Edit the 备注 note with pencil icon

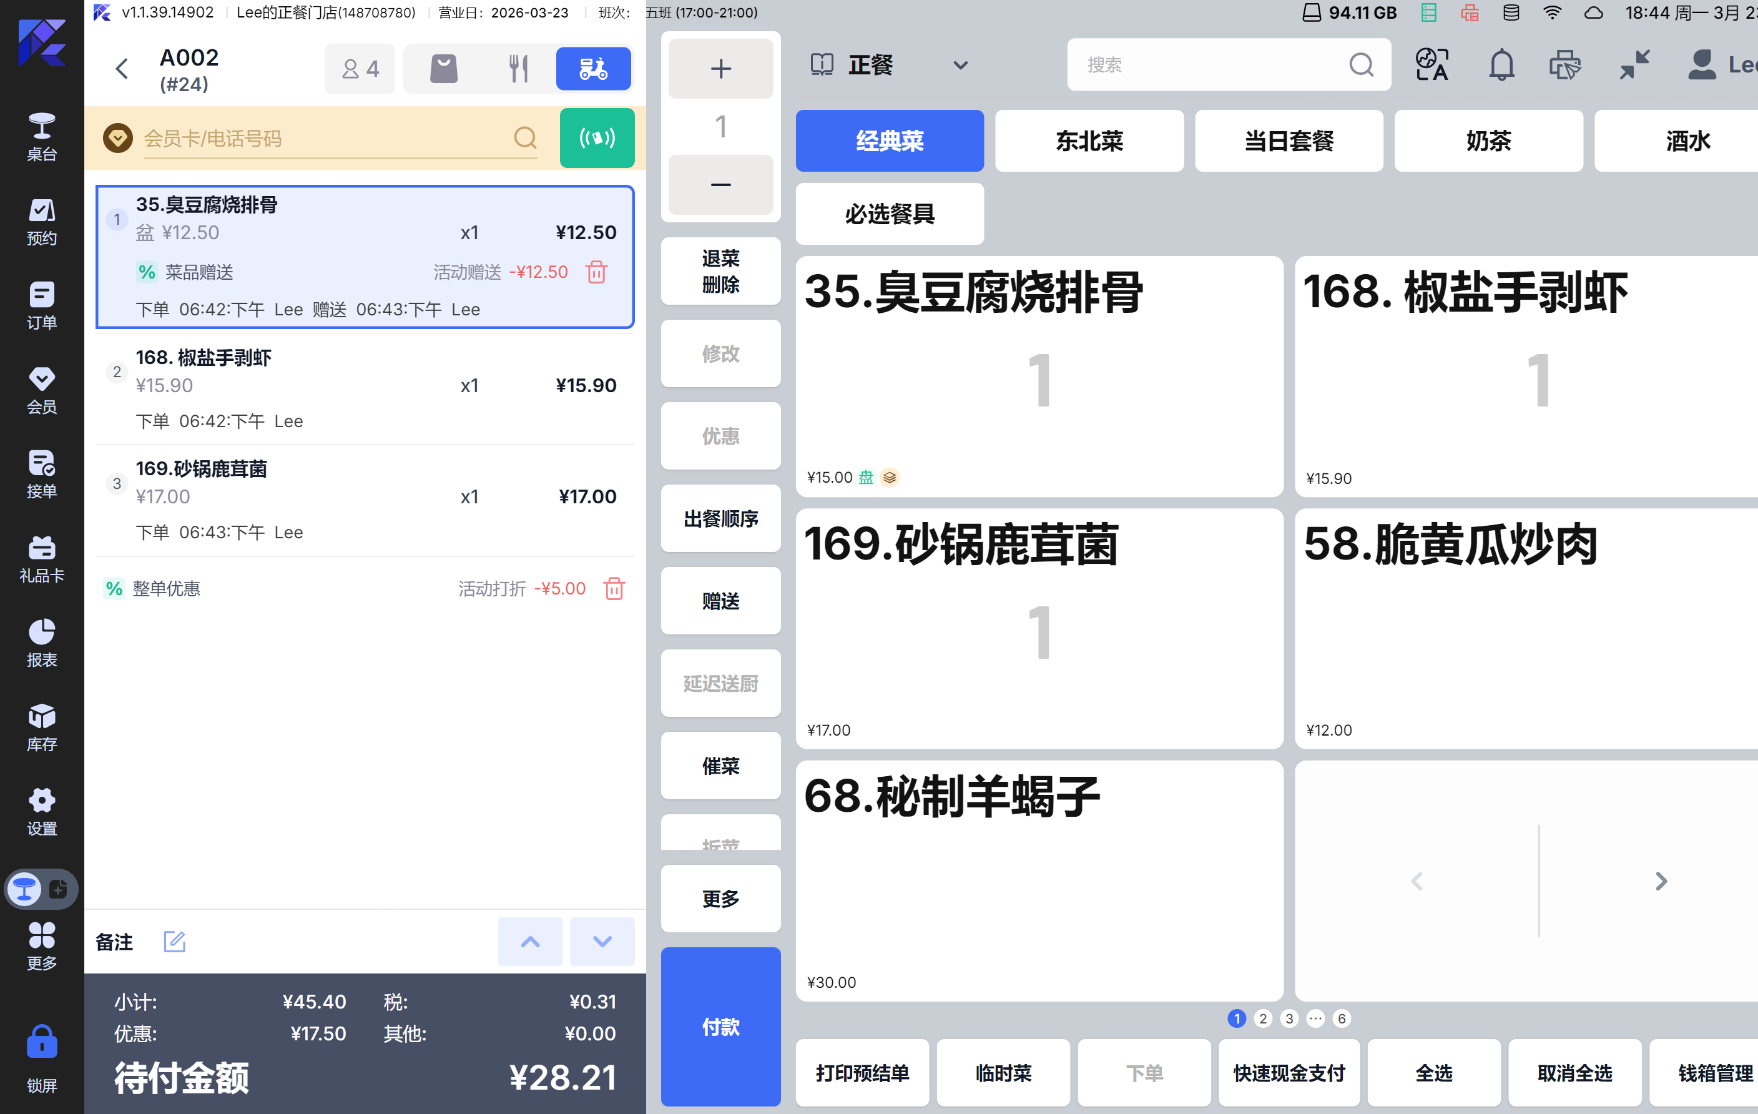pyautogui.click(x=174, y=942)
